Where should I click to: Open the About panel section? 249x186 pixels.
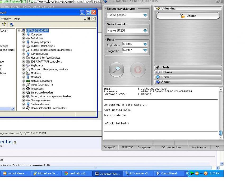[188, 82]
